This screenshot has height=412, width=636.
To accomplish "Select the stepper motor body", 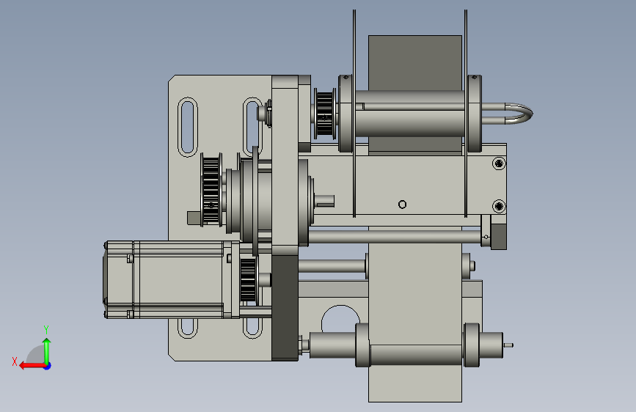I will tap(170, 279).
